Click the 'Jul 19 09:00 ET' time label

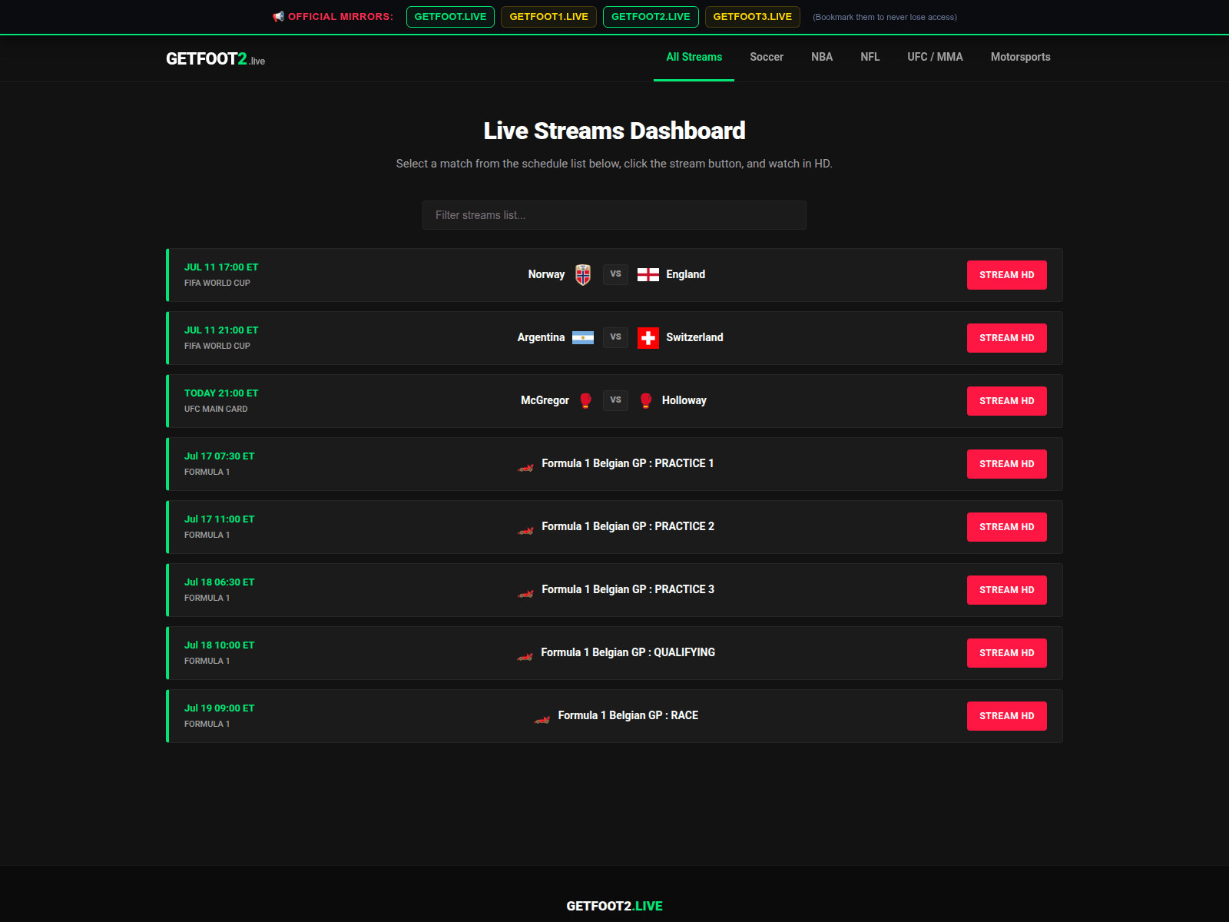coord(219,708)
